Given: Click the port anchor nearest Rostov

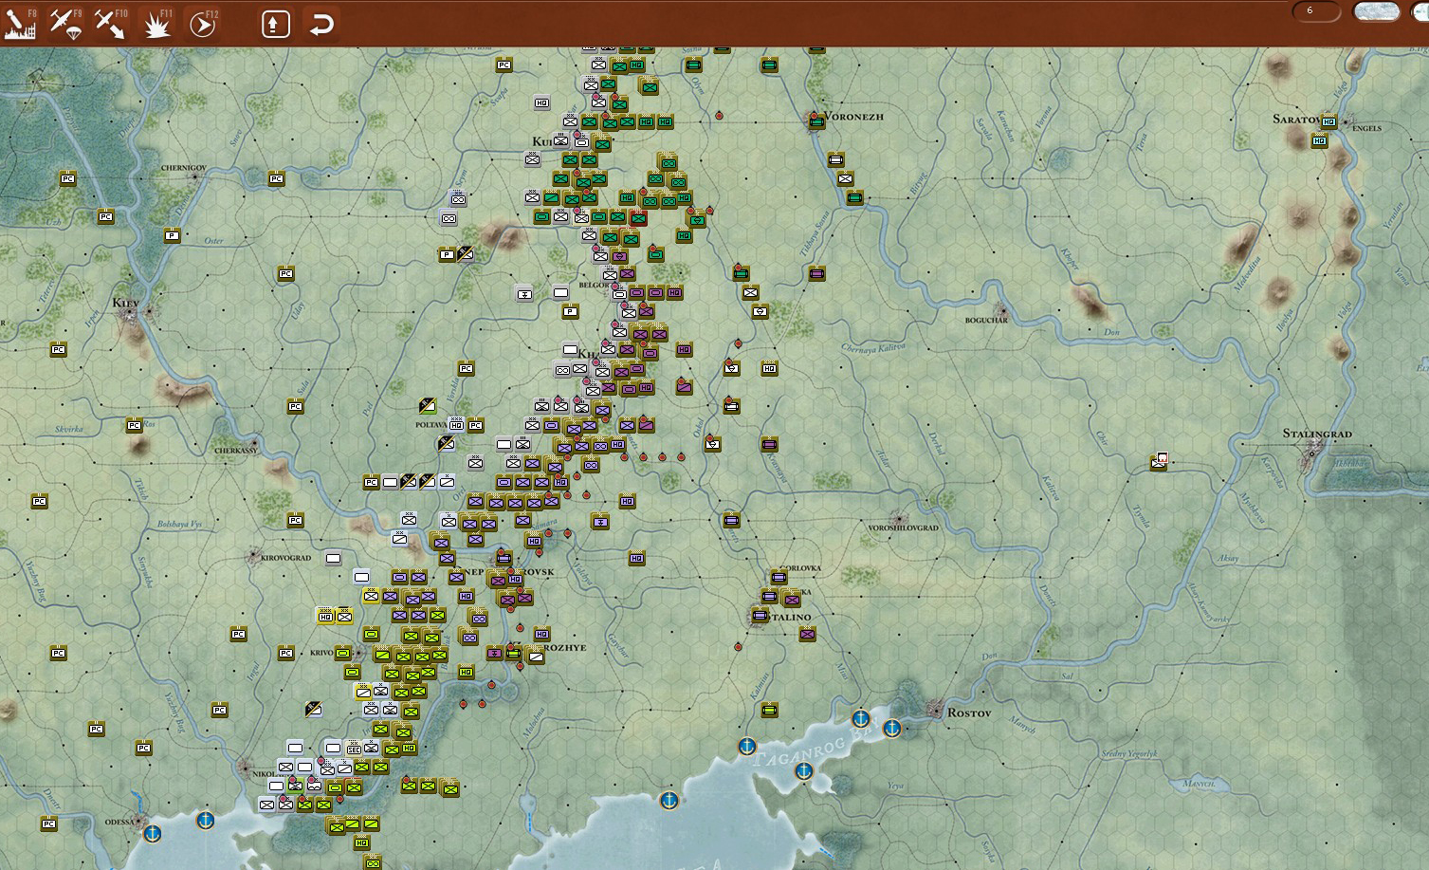Looking at the screenshot, I should [x=891, y=729].
